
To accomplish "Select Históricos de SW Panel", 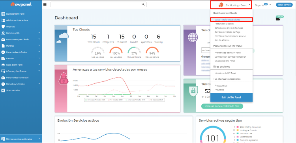I will [225, 73].
